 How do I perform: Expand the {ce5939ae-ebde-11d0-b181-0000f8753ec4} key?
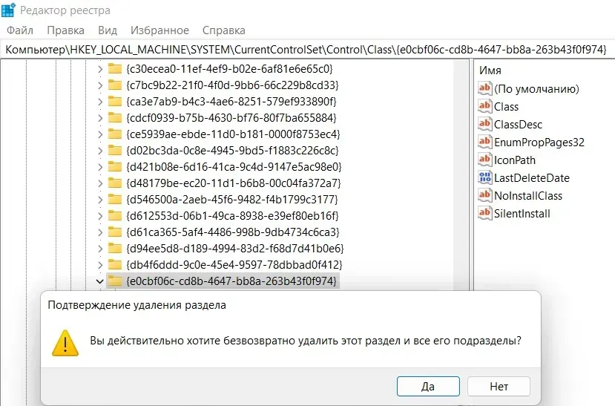[100, 134]
